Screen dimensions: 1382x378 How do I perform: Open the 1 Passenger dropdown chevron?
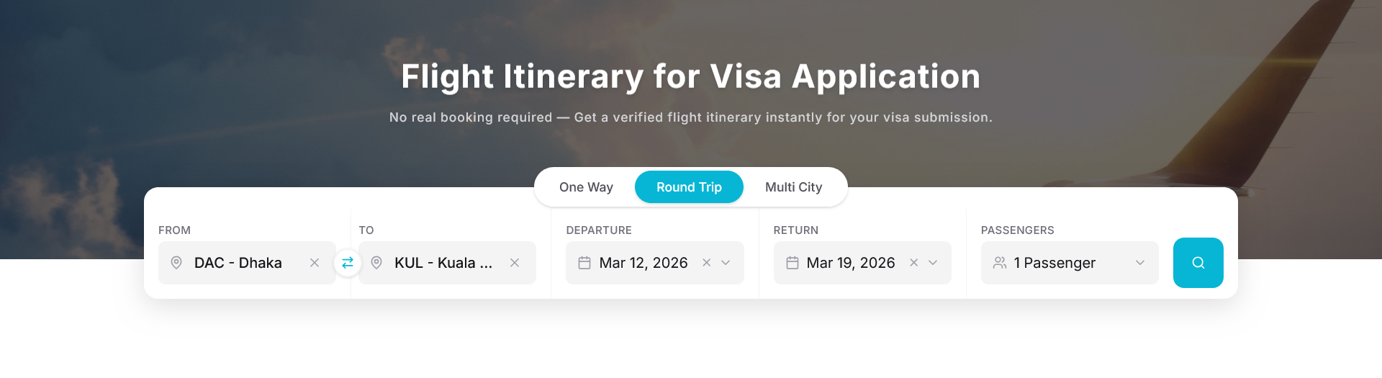[x=1140, y=263]
